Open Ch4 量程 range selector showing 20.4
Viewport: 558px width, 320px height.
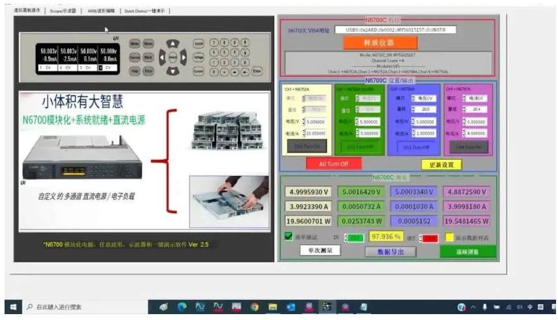pos(476,109)
